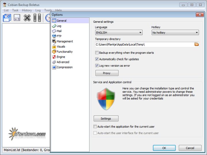The width and height of the screenshot is (207, 155).
Task: Open the Tools menu
Action: [x=48, y=10]
